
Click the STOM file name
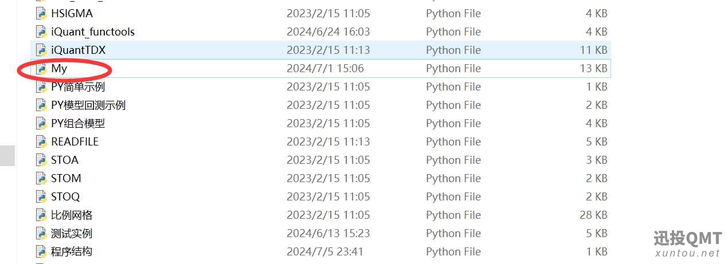point(66,178)
